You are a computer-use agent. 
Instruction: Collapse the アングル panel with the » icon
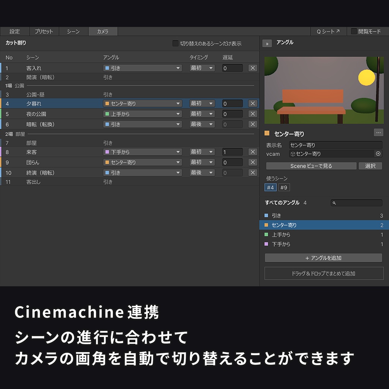pos(267,43)
